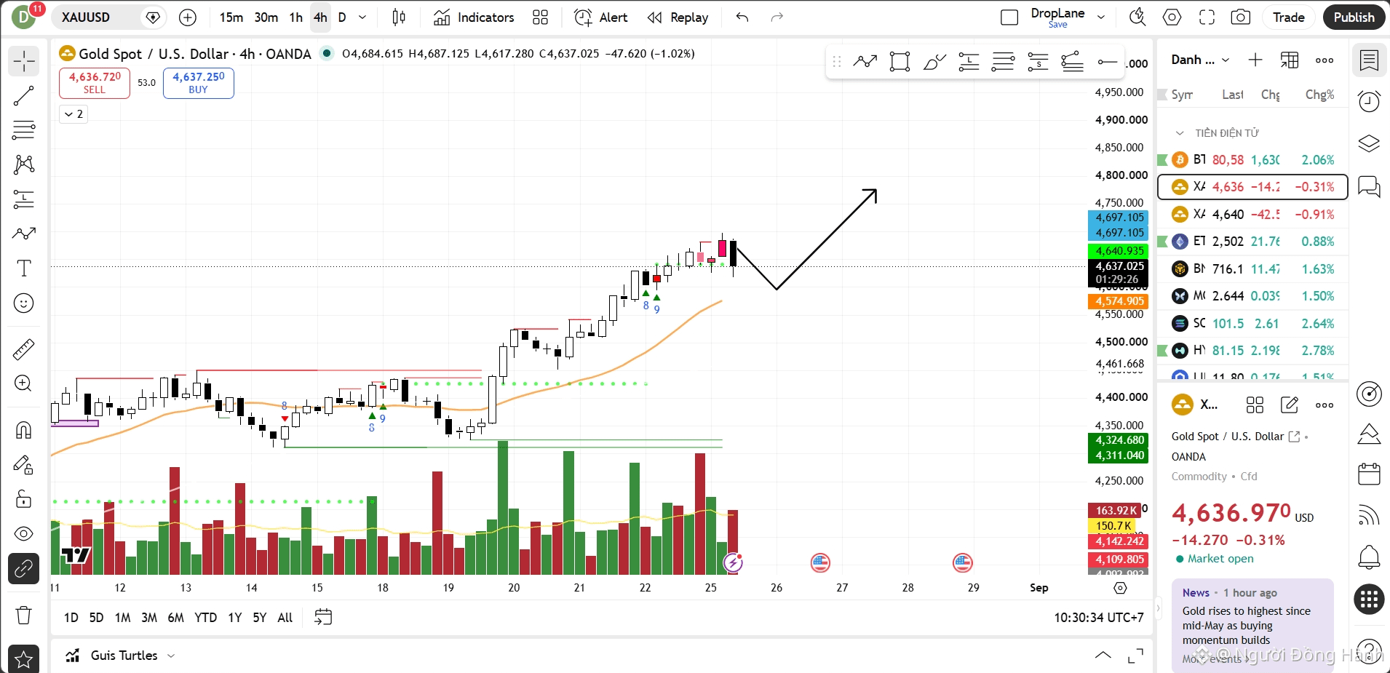Open the economic calendar panel
The height and width of the screenshot is (673, 1390).
click(x=1369, y=474)
